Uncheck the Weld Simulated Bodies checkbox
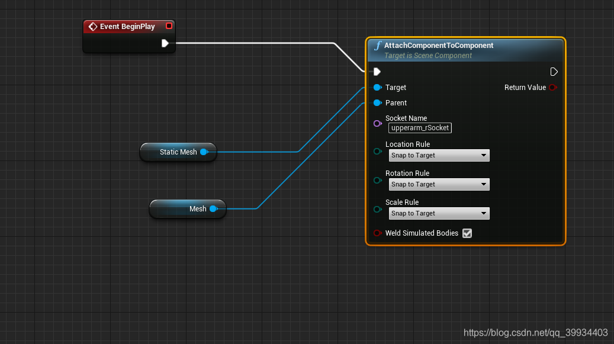This screenshot has height=344, width=614. [467, 233]
